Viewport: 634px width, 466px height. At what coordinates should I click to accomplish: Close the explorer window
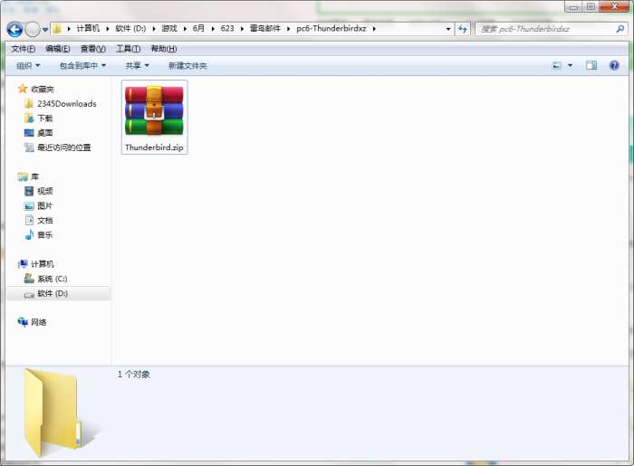614,7
